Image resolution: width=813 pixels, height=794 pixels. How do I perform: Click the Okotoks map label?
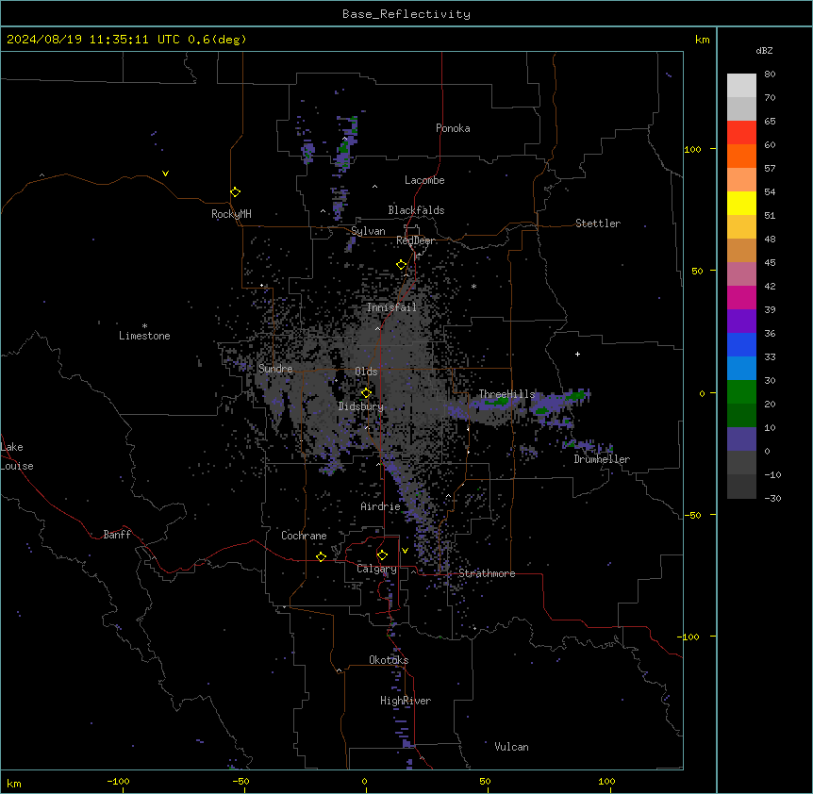click(x=389, y=660)
